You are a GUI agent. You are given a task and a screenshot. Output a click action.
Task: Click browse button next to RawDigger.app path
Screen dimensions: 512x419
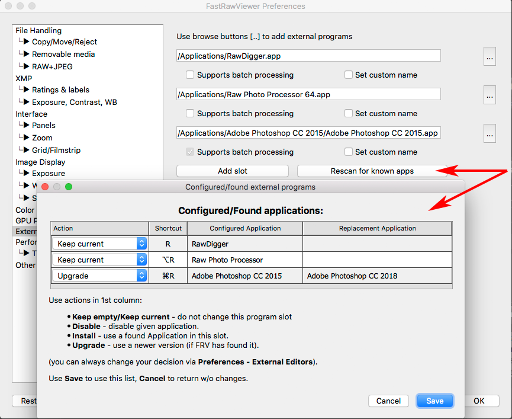click(490, 57)
